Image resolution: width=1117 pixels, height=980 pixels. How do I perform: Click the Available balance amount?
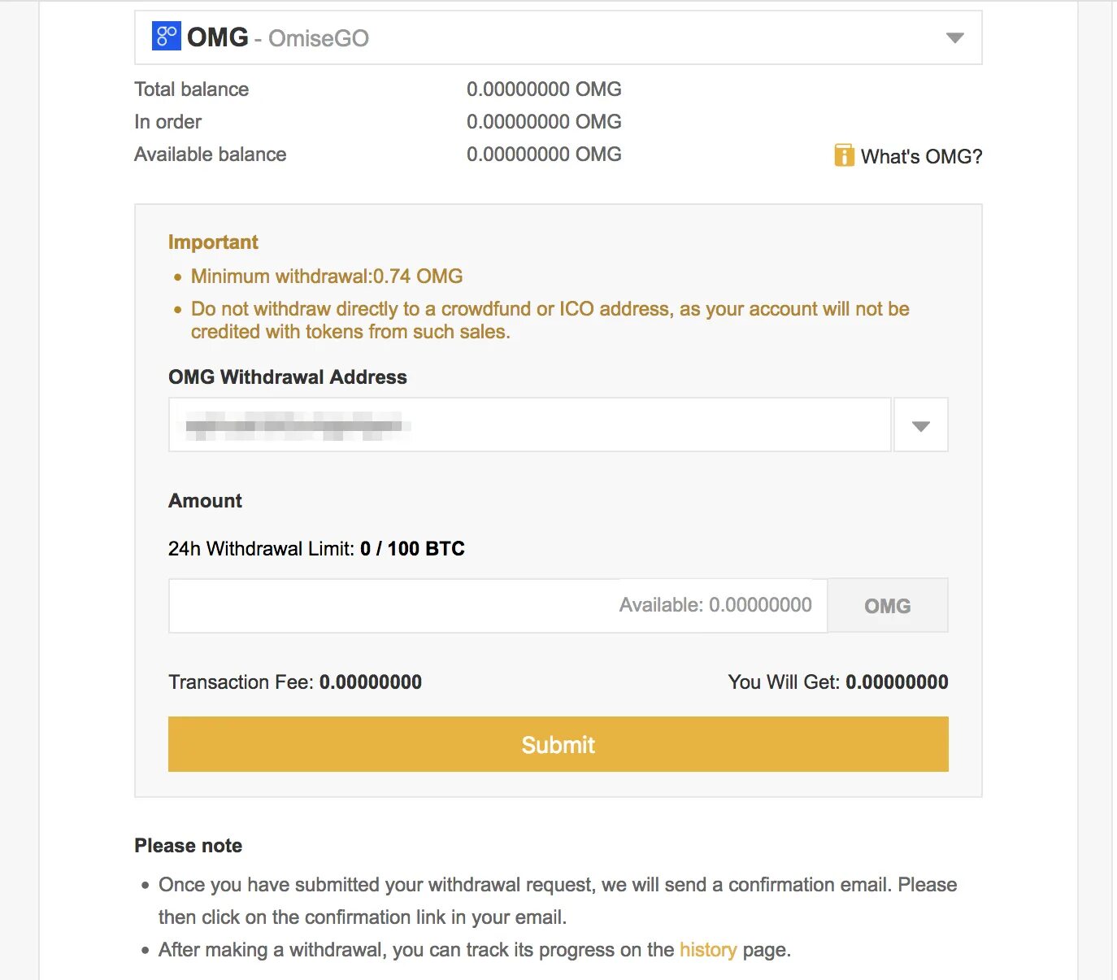tap(544, 155)
